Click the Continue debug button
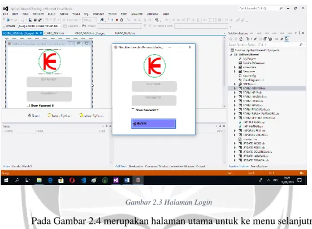Screen dimensions: 312x229 [72, 20]
